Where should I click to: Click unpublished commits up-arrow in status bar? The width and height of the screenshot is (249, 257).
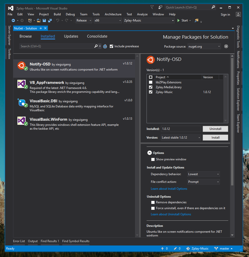click(162, 249)
